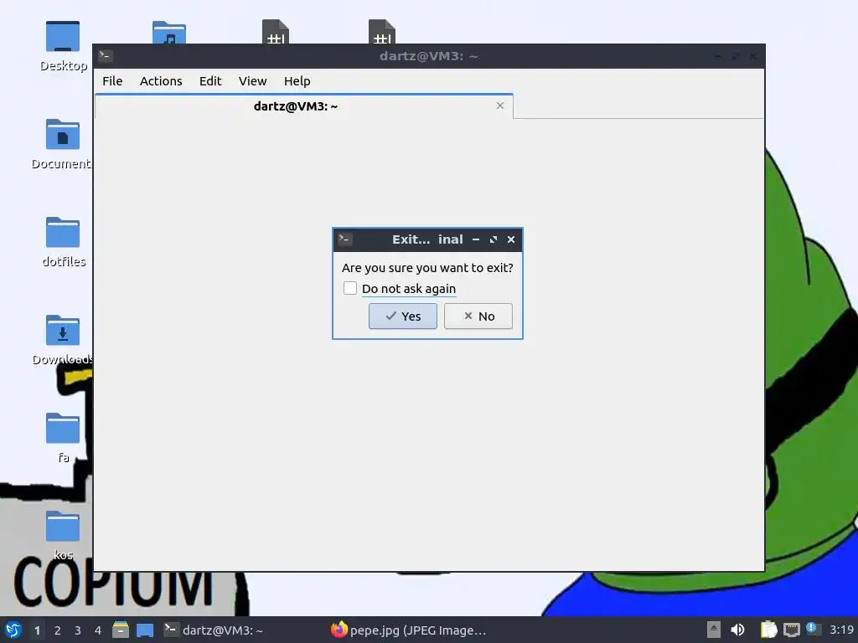This screenshot has height=643, width=858.
Task: Open the volume control tray icon
Action: (737, 630)
